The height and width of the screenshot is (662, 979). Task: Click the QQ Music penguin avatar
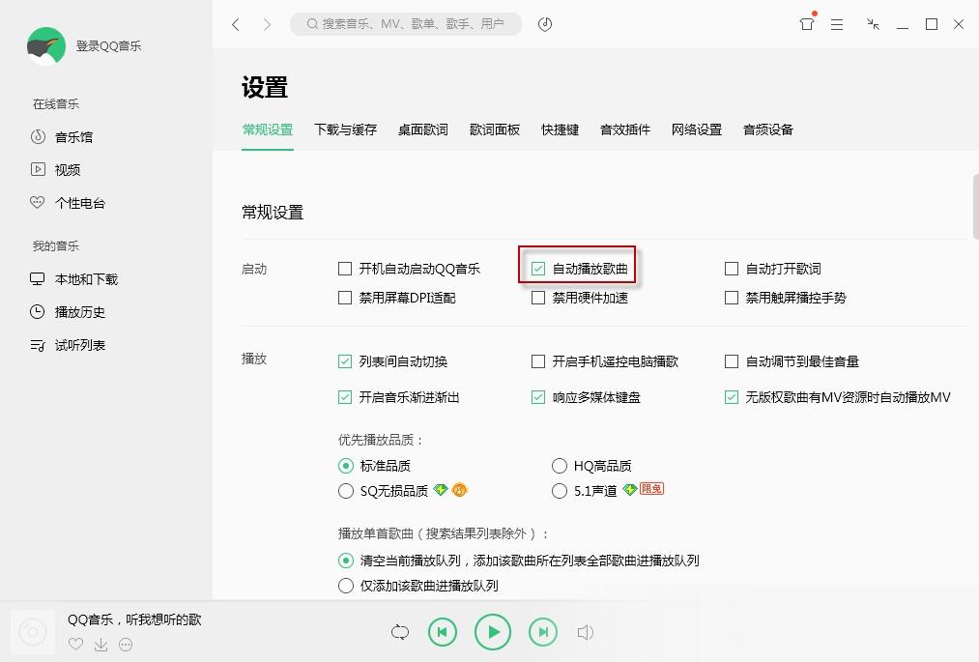coord(46,45)
